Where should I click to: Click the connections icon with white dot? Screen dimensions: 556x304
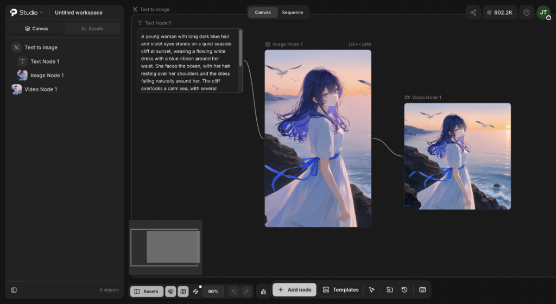click(x=195, y=292)
